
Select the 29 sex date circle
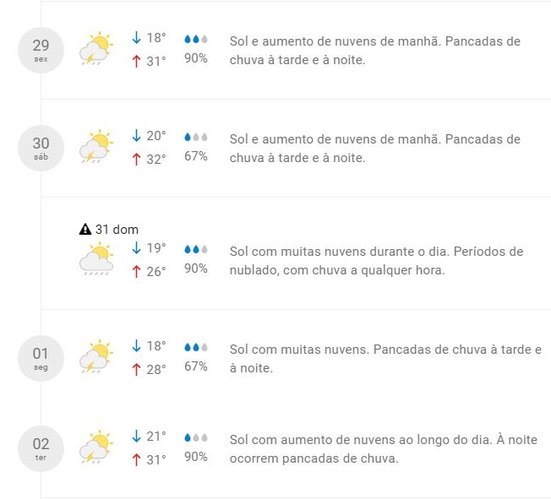click(x=41, y=50)
